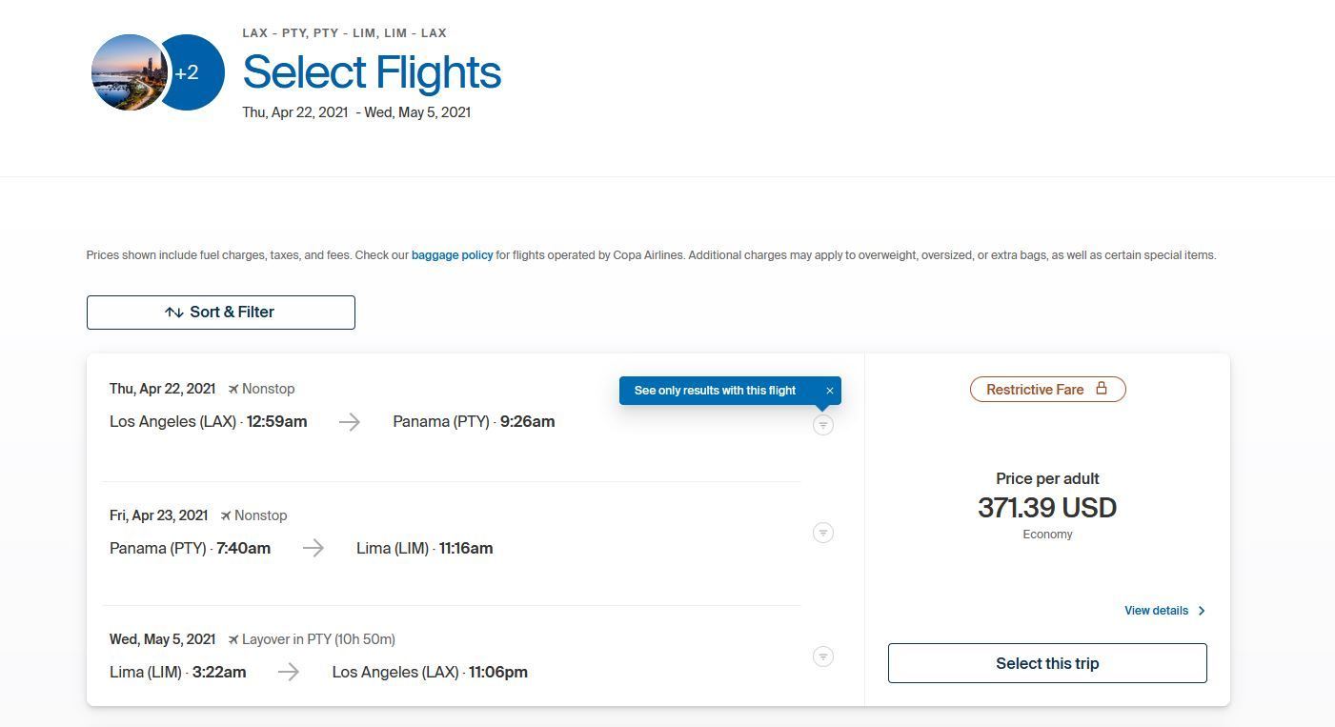Click the View details chevron arrow
The height and width of the screenshot is (727, 1335).
(1201, 611)
